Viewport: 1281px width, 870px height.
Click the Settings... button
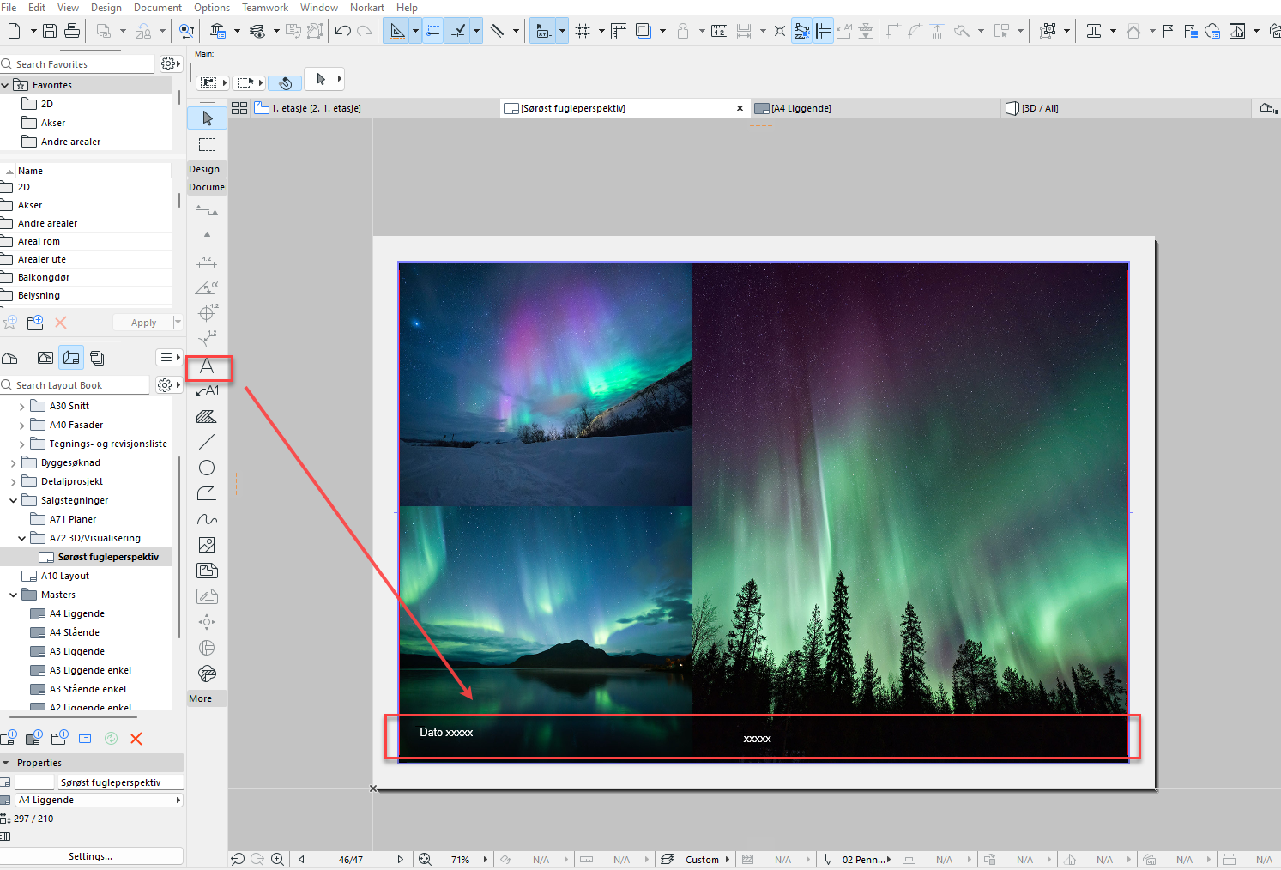pyautogui.click(x=90, y=856)
